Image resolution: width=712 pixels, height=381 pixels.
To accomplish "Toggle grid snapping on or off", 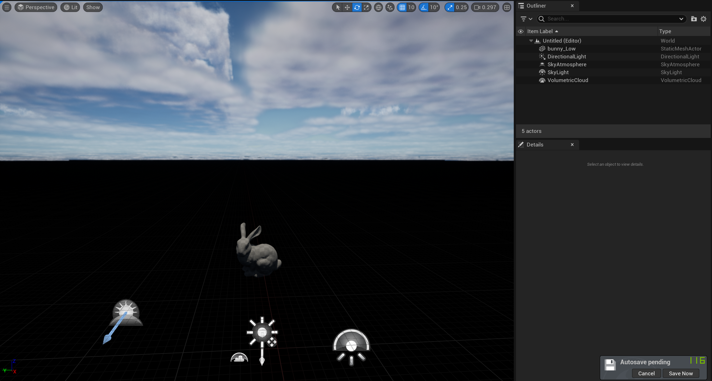I will click(402, 7).
